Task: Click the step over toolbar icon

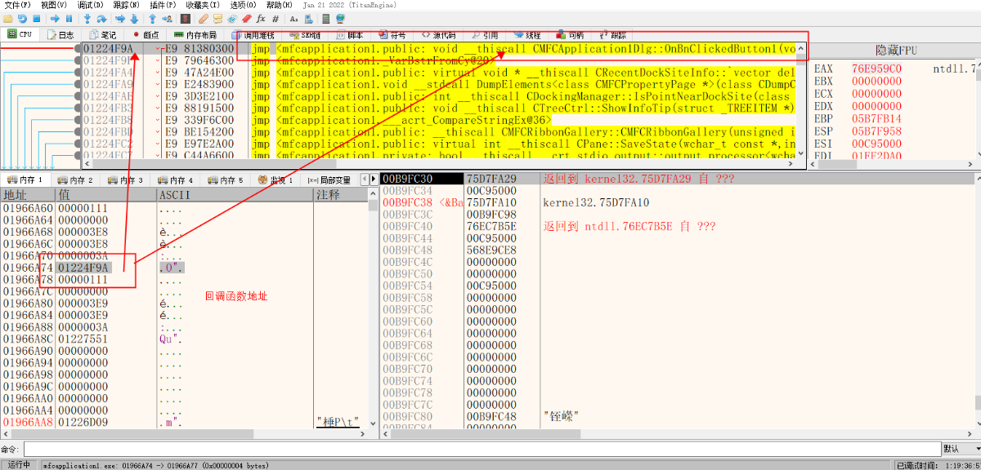Action: (102, 19)
